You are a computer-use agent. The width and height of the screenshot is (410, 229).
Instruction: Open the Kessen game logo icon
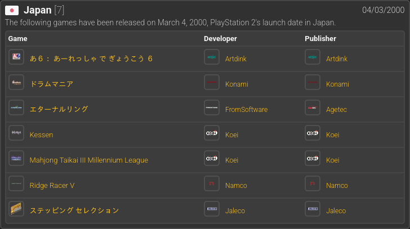(16, 133)
